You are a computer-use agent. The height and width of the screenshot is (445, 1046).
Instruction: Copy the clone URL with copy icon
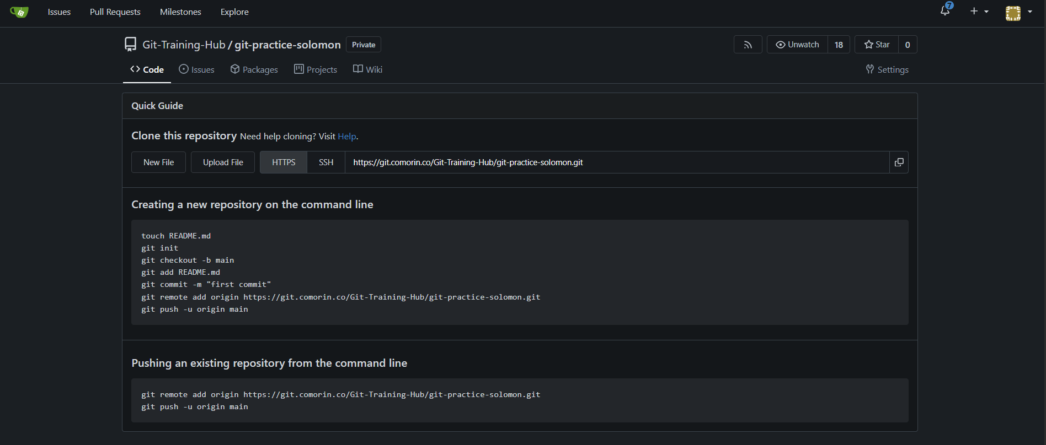(x=899, y=162)
